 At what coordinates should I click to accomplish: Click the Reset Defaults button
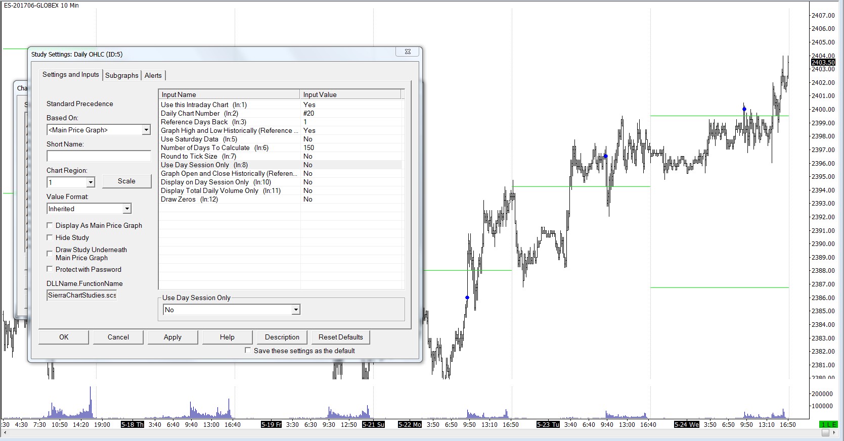click(341, 337)
